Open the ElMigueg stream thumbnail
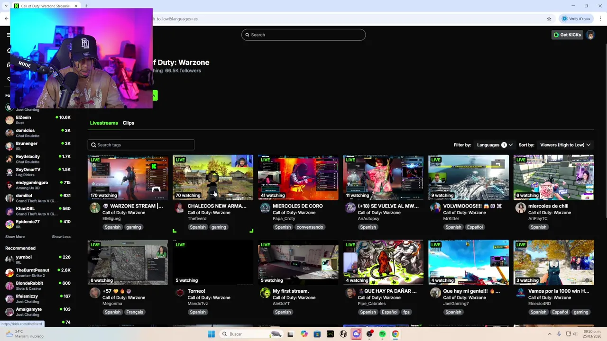The width and height of the screenshot is (607, 341). point(128,178)
